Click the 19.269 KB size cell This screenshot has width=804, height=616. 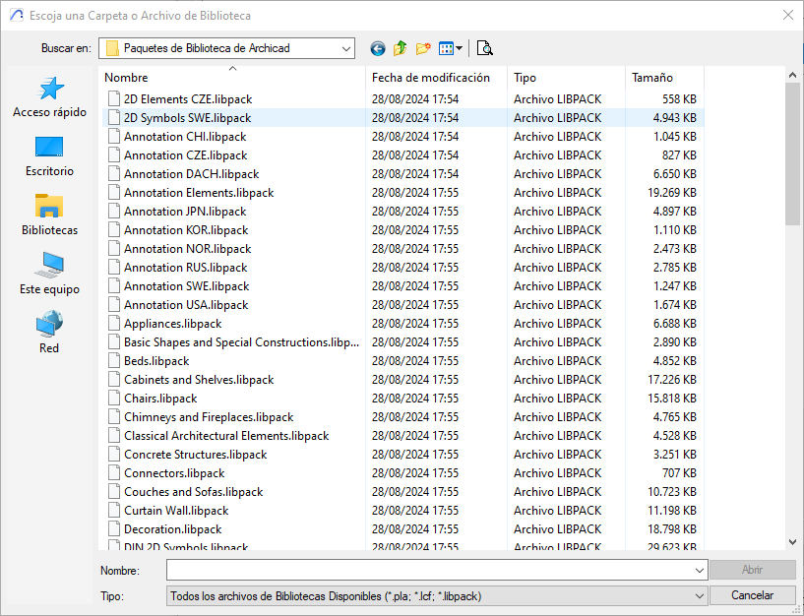(672, 192)
